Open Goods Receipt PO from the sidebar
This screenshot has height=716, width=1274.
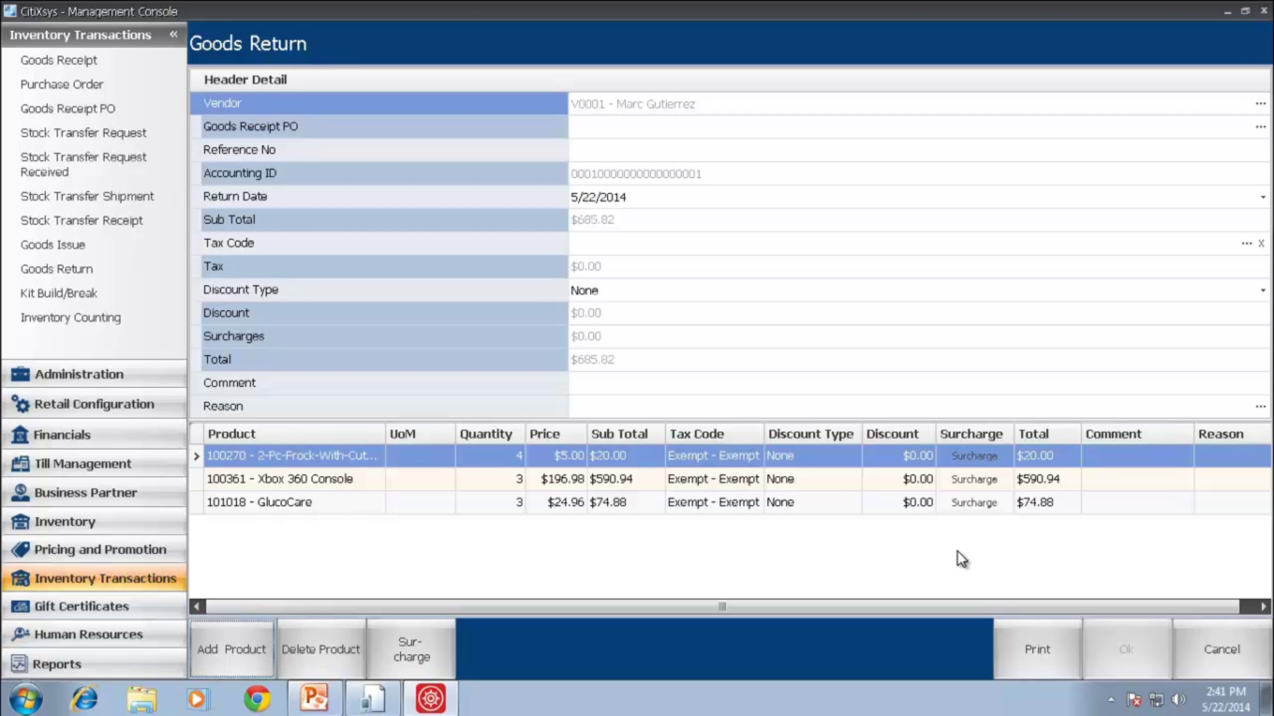coord(67,109)
